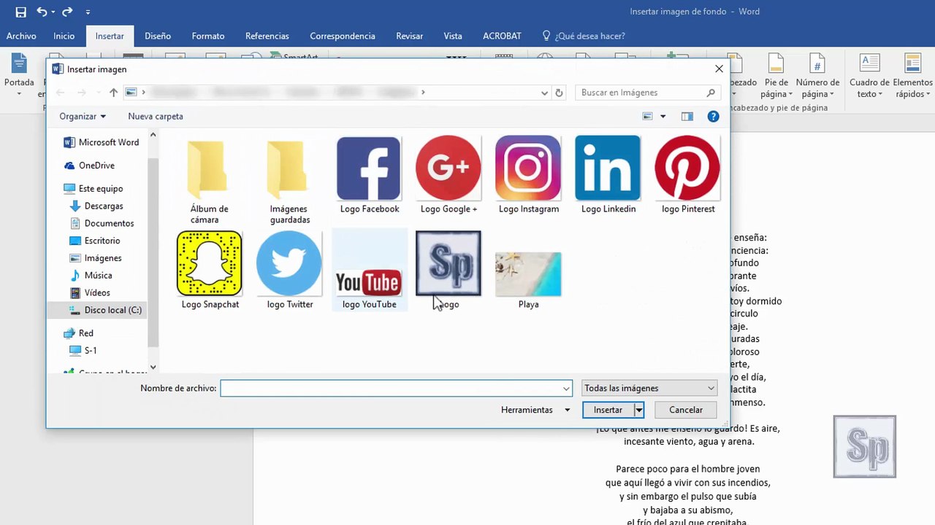
Task: Select the logo Pinterest image
Action: coord(687,175)
